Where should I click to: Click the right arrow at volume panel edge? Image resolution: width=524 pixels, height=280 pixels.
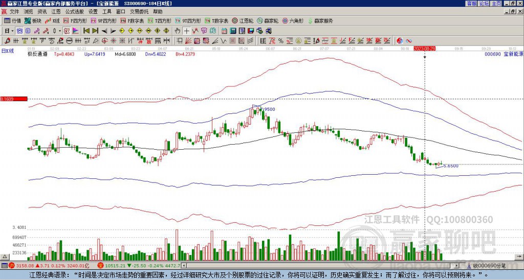coord(519,256)
